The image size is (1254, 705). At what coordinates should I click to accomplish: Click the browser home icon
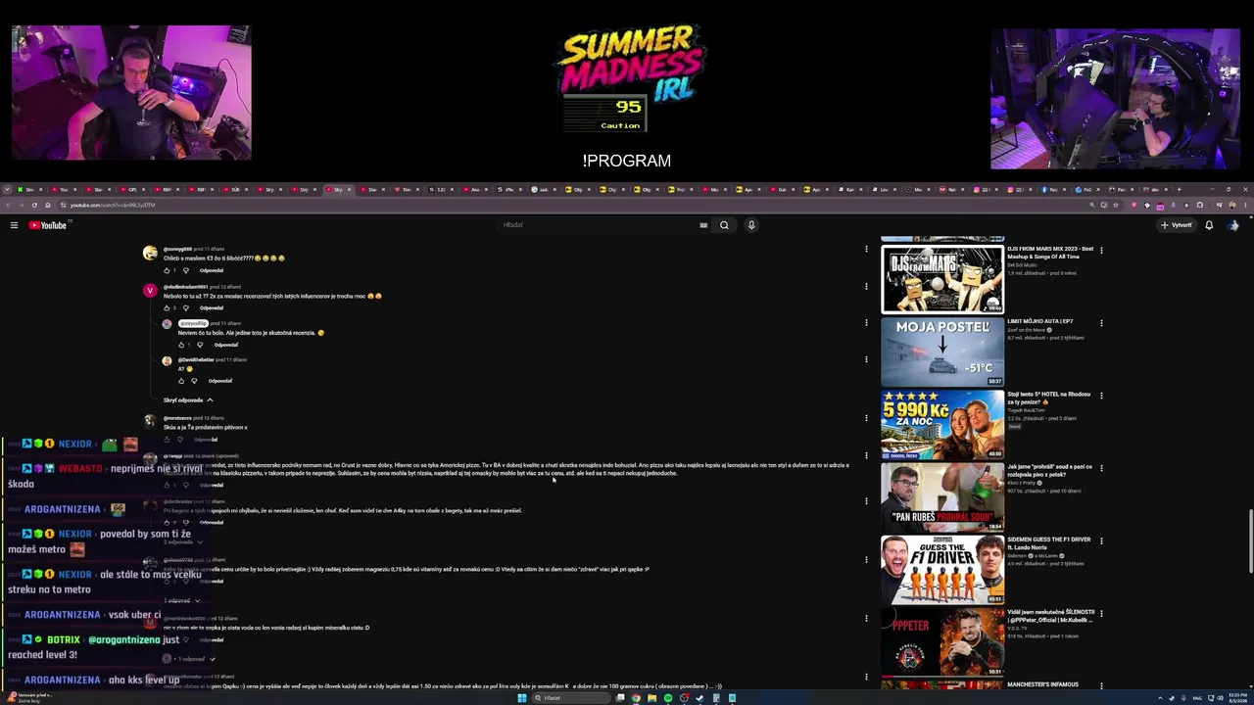point(48,206)
